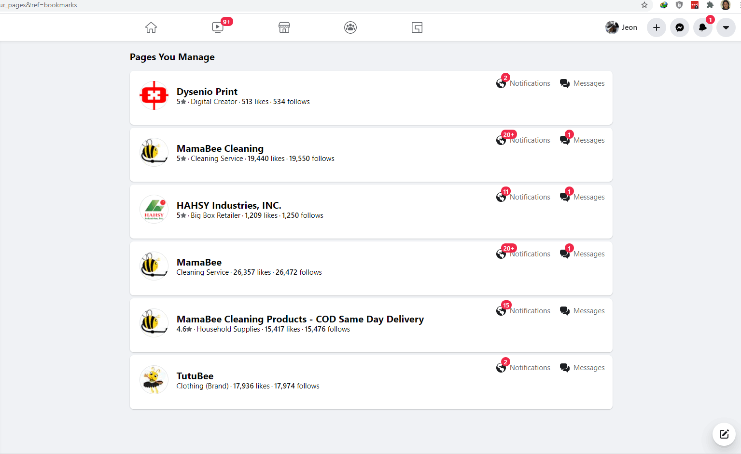
Task: View HAHSY Industries messages
Action: [582, 197]
